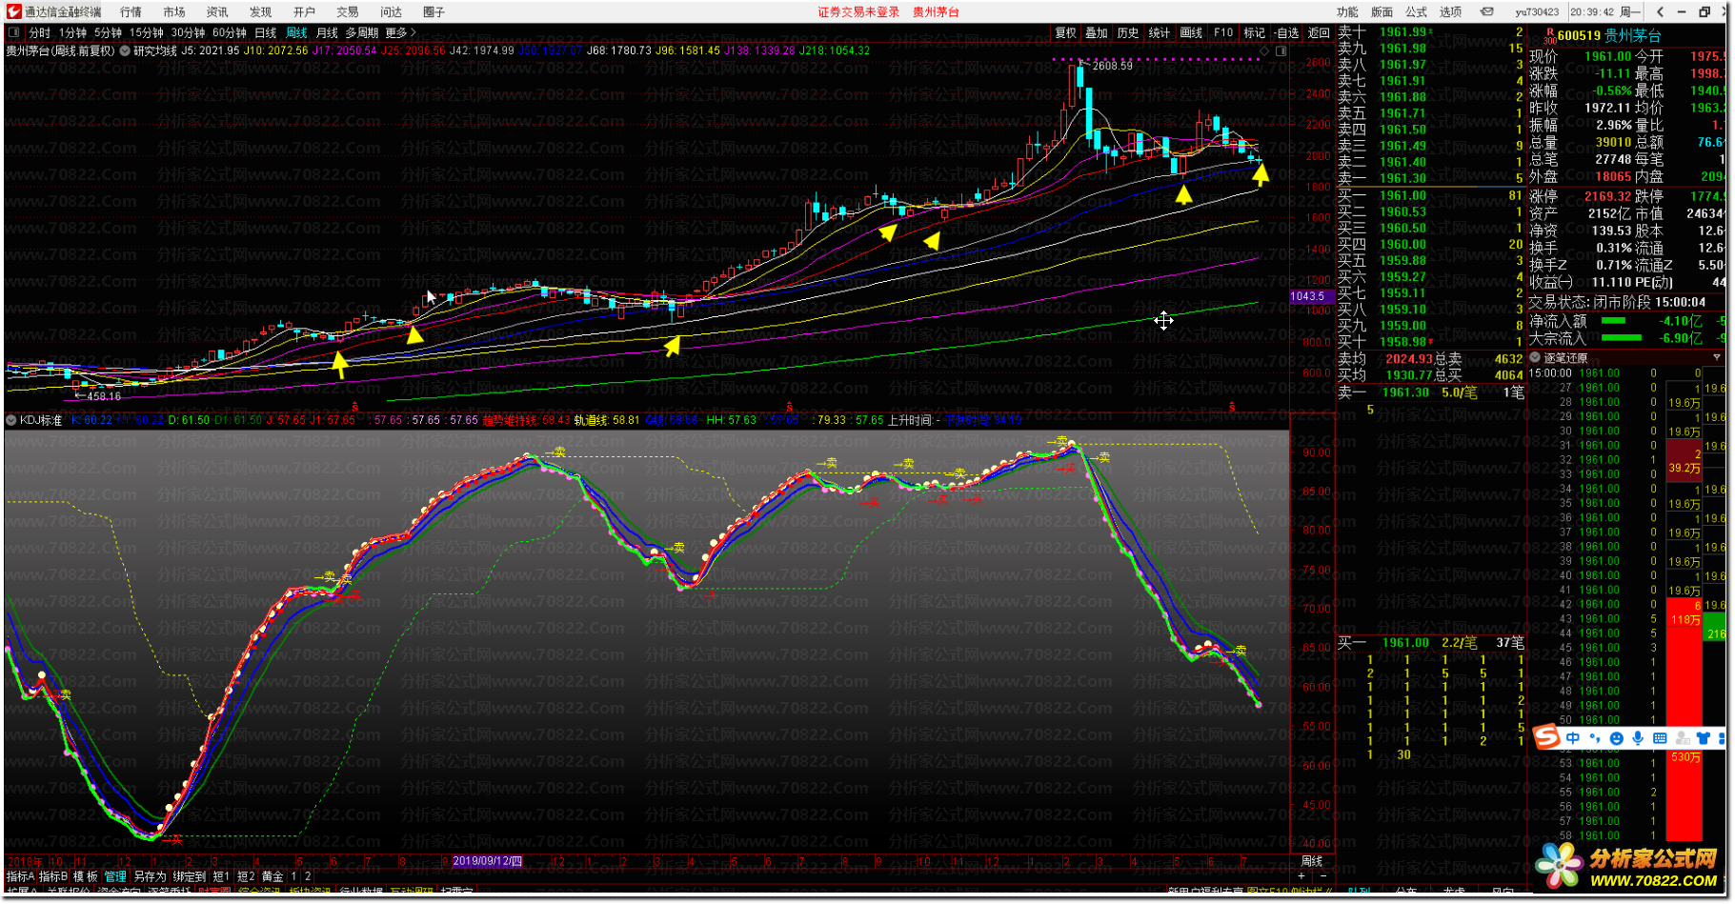Click the 周线 label at chart bottom-right
This screenshot has height=904, width=1735.
point(1312,861)
